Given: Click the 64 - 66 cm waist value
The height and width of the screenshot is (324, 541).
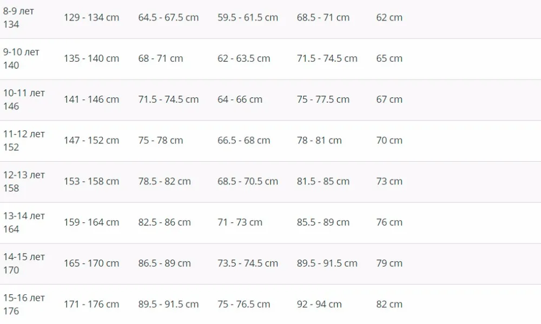Looking at the screenshot, I should click(x=240, y=100).
